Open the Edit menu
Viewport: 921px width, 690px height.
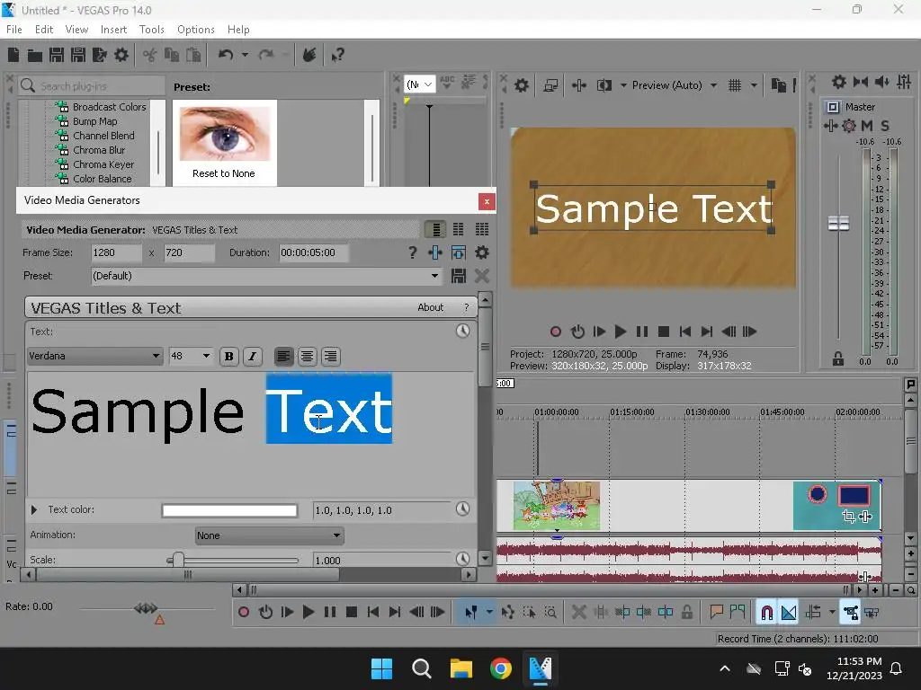[44, 30]
